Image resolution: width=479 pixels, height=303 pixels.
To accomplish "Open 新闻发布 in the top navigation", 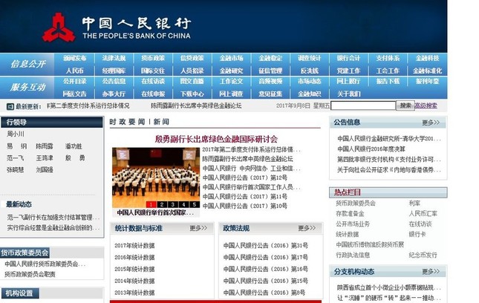I will (x=74, y=59).
